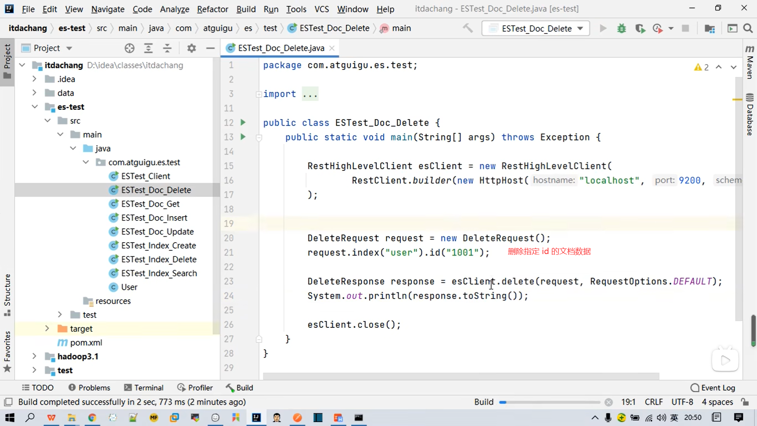Open the Refactor menu

[212, 9]
